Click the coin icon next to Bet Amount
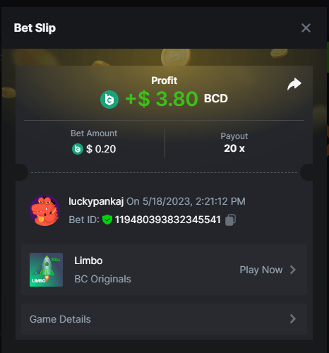The image size is (329, 353). click(x=78, y=149)
